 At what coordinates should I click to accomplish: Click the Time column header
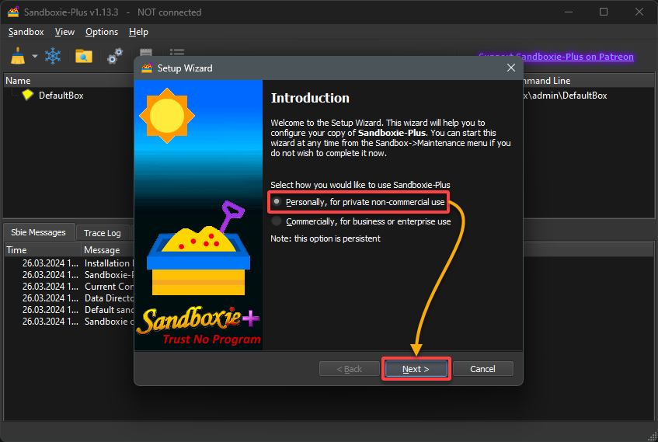tap(43, 250)
